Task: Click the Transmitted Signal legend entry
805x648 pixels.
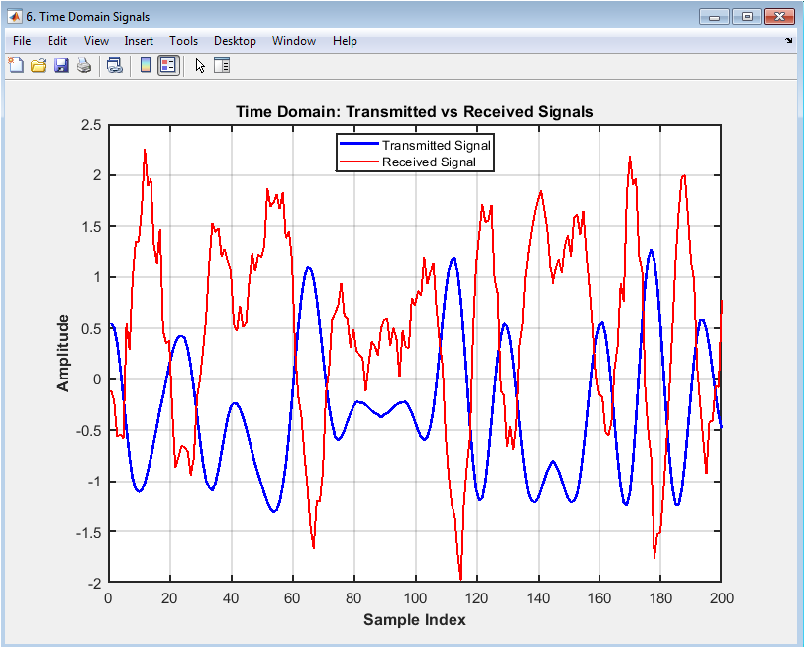Action: tap(437, 146)
